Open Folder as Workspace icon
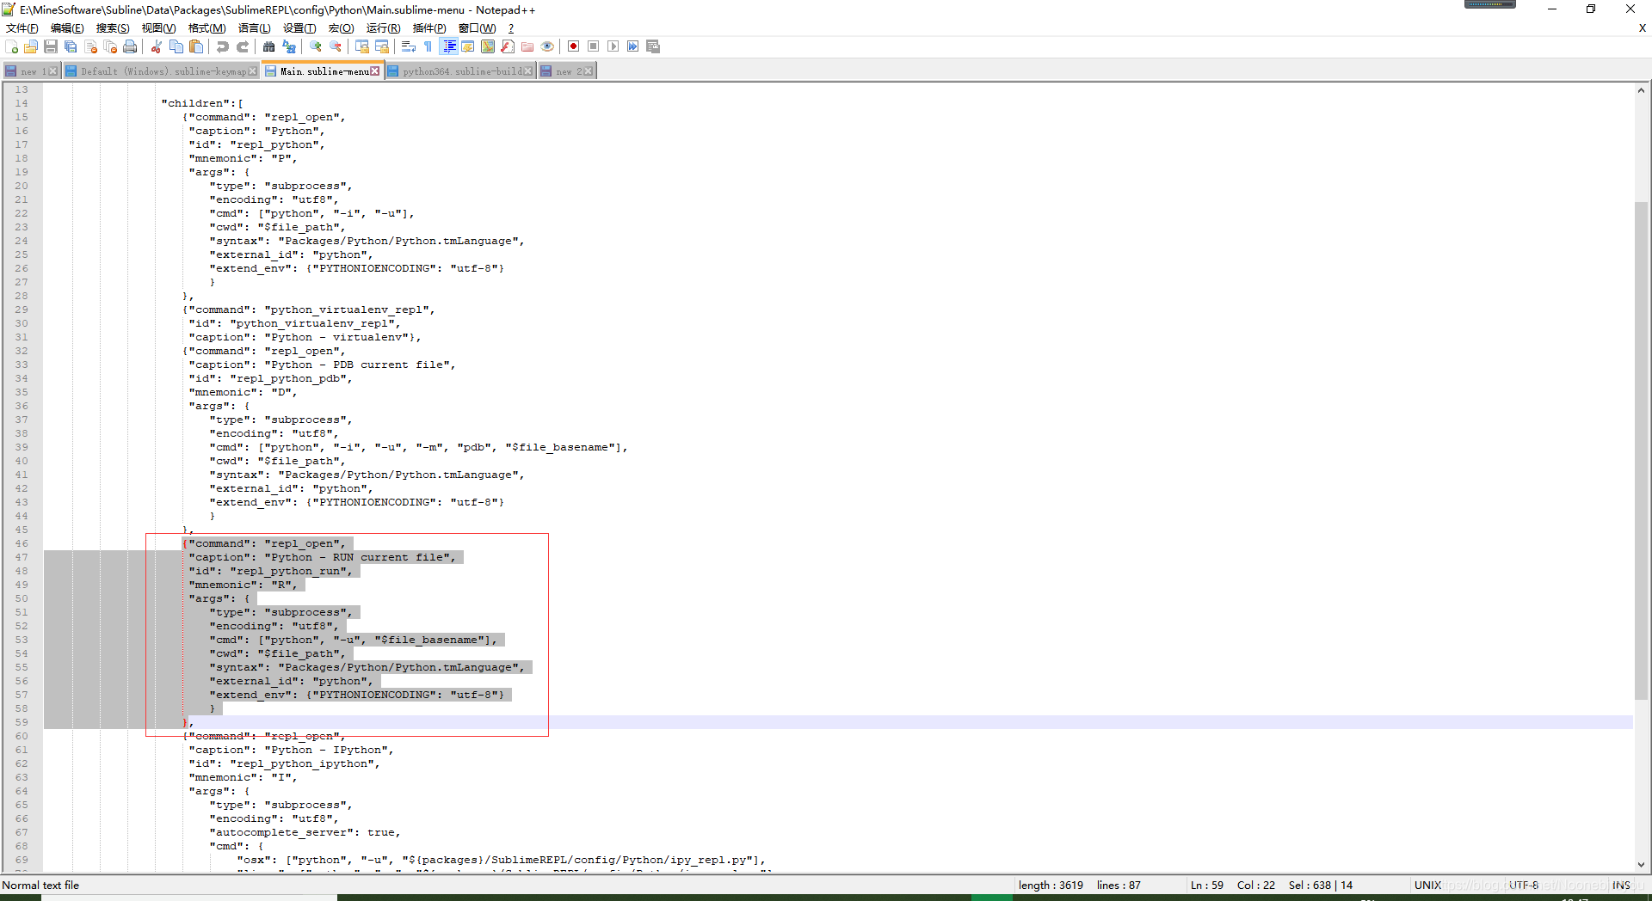 tap(527, 46)
